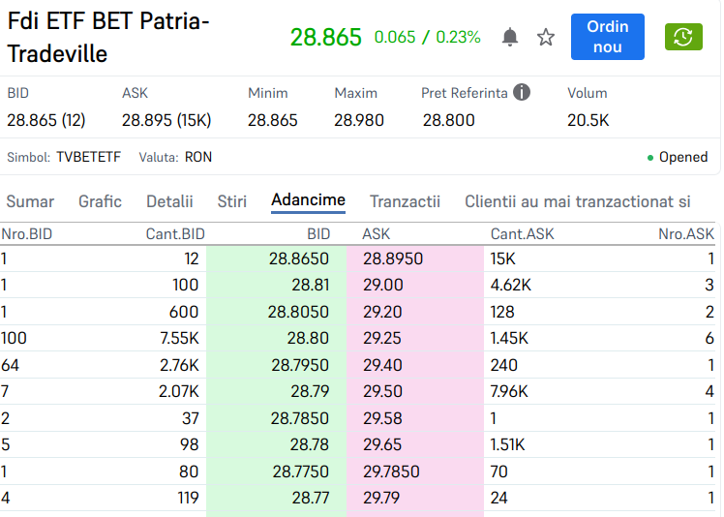Click bid price 28.7750
This screenshot has height=517, width=724.
[301, 471]
